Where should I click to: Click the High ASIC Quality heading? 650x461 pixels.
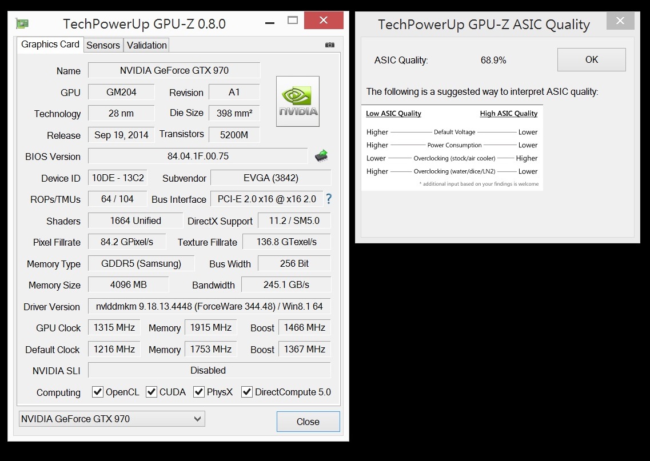pyautogui.click(x=509, y=114)
